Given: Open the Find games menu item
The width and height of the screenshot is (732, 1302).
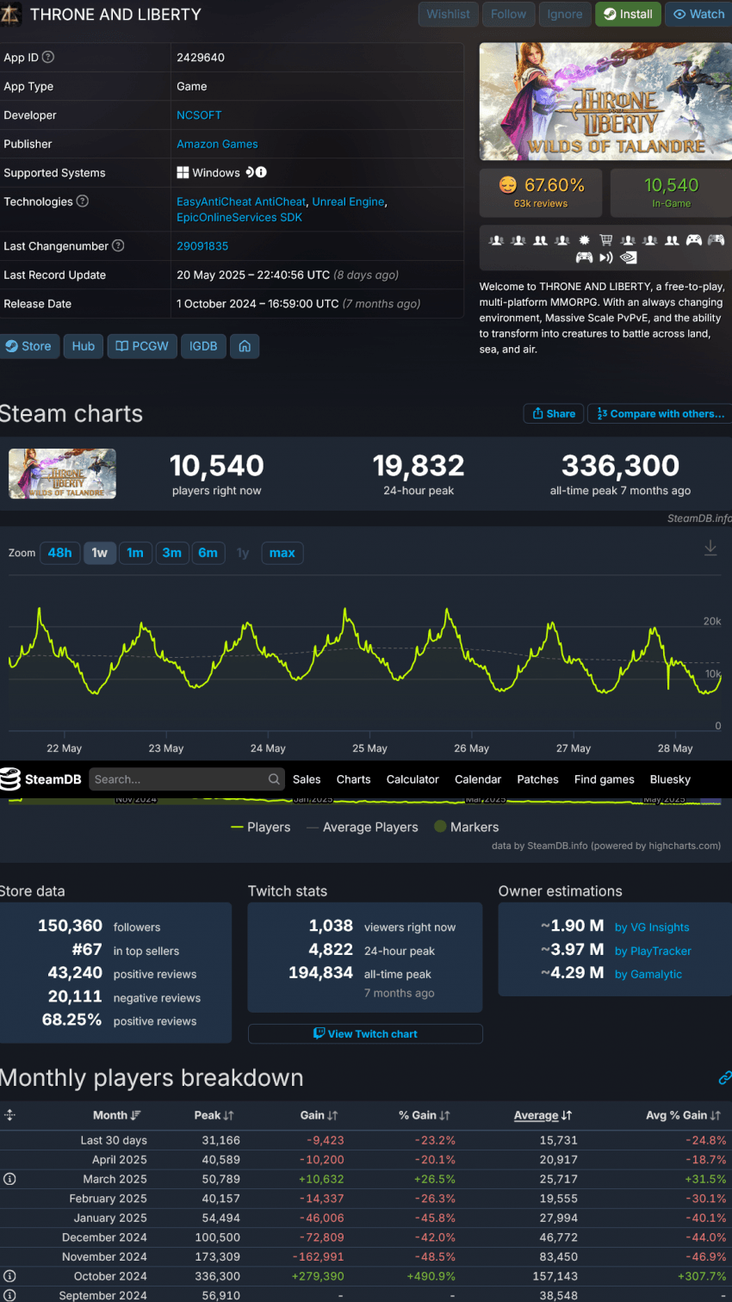Looking at the screenshot, I should 605,779.
